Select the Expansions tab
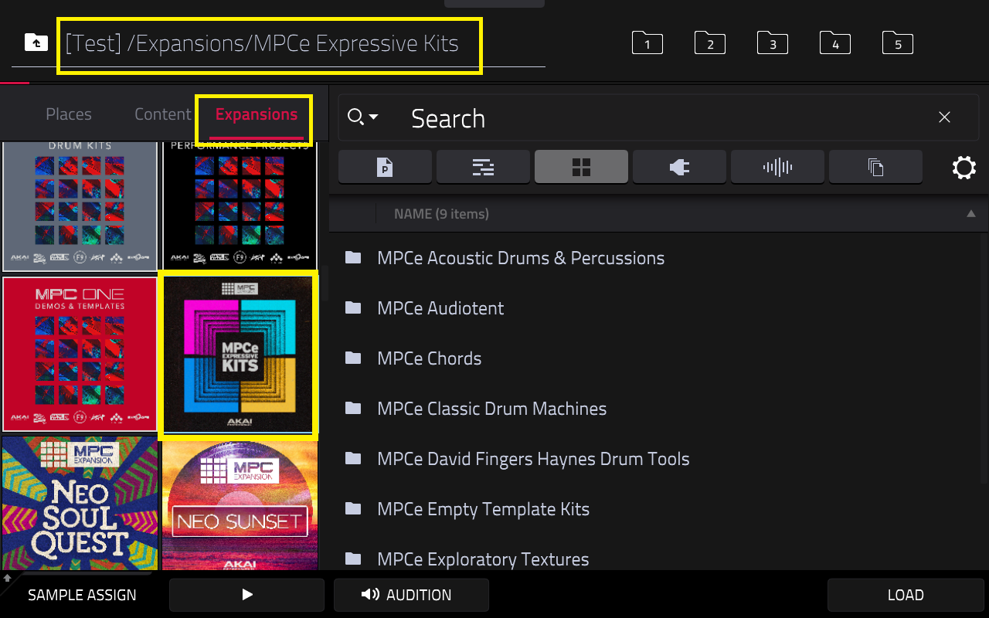The width and height of the screenshot is (989, 618). coord(257,114)
